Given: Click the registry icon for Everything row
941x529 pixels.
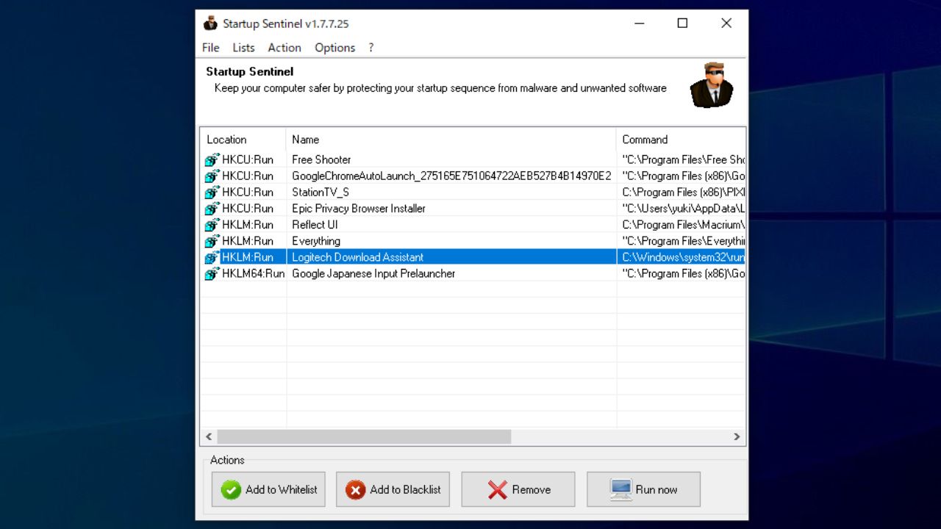Looking at the screenshot, I should click(x=212, y=240).
